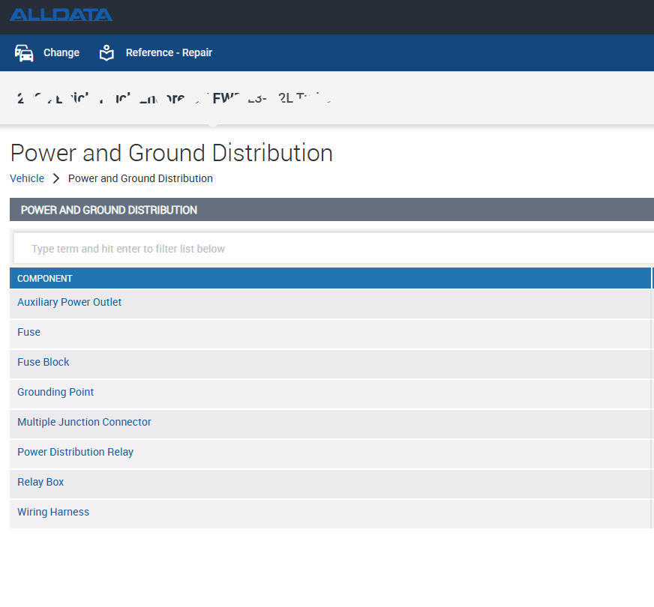This screenshot has width=654, height=607.
Task: Click the COMPONENT column header
Action: (330, 278)
